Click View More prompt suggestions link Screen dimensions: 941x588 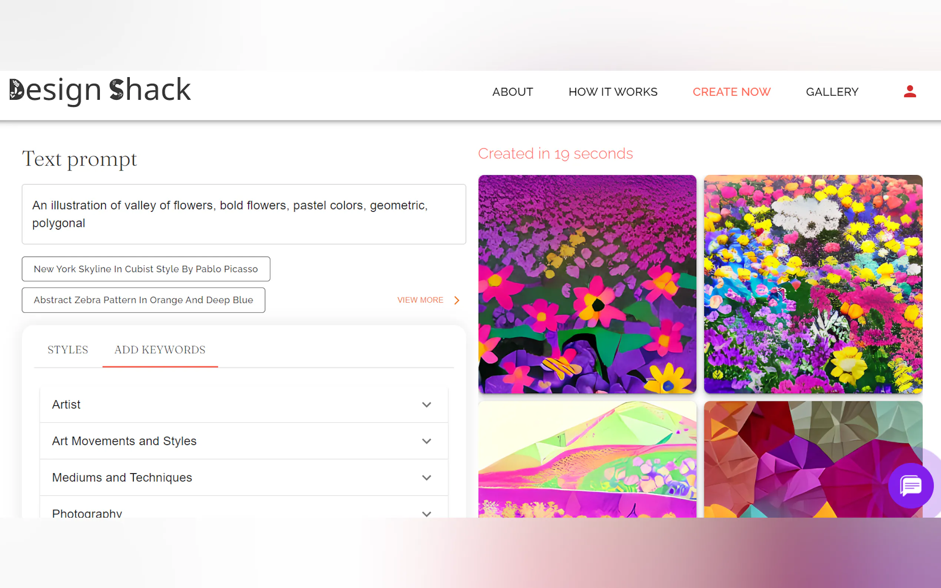[420, 300]
